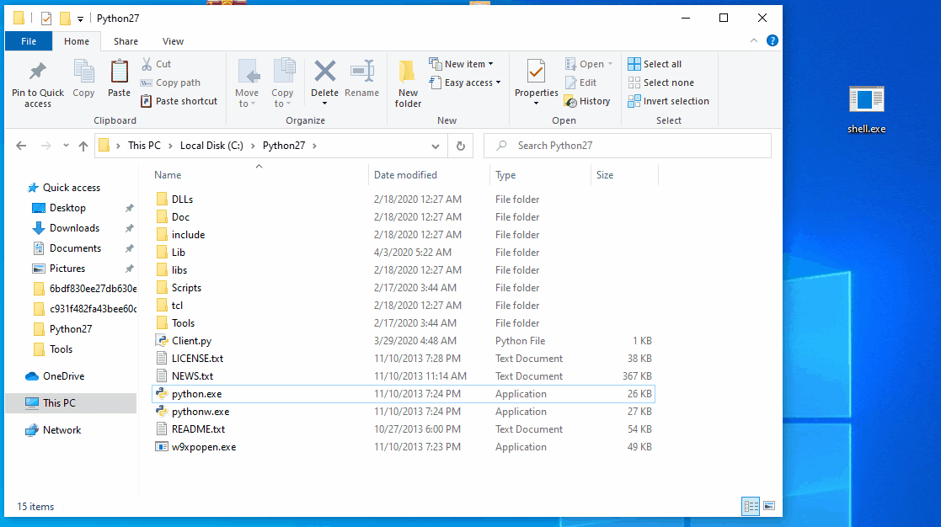Image resolution: width=941 pixels, height=527 pixels.
Task: Open the Copy to menu
Action: coord(282,84)
